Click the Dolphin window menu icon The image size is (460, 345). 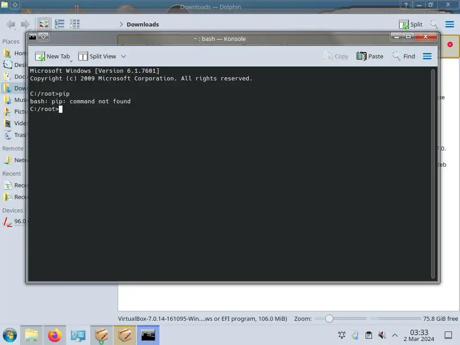pyautogui.click(x=4, y=4)
